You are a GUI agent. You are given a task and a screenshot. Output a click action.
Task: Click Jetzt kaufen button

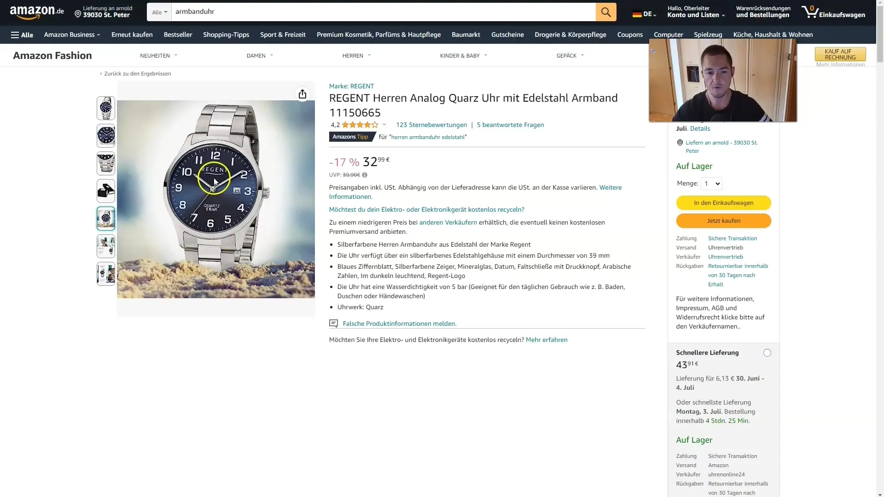click(724, 220)
